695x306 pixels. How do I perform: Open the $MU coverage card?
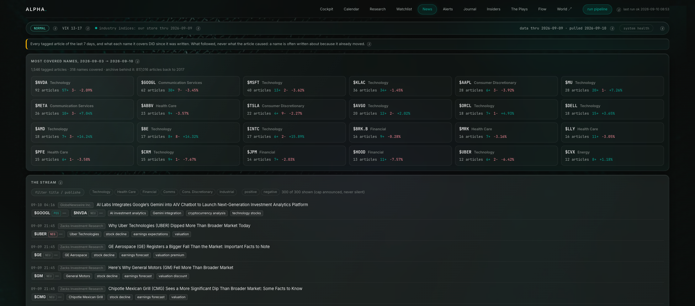(613, 86)
